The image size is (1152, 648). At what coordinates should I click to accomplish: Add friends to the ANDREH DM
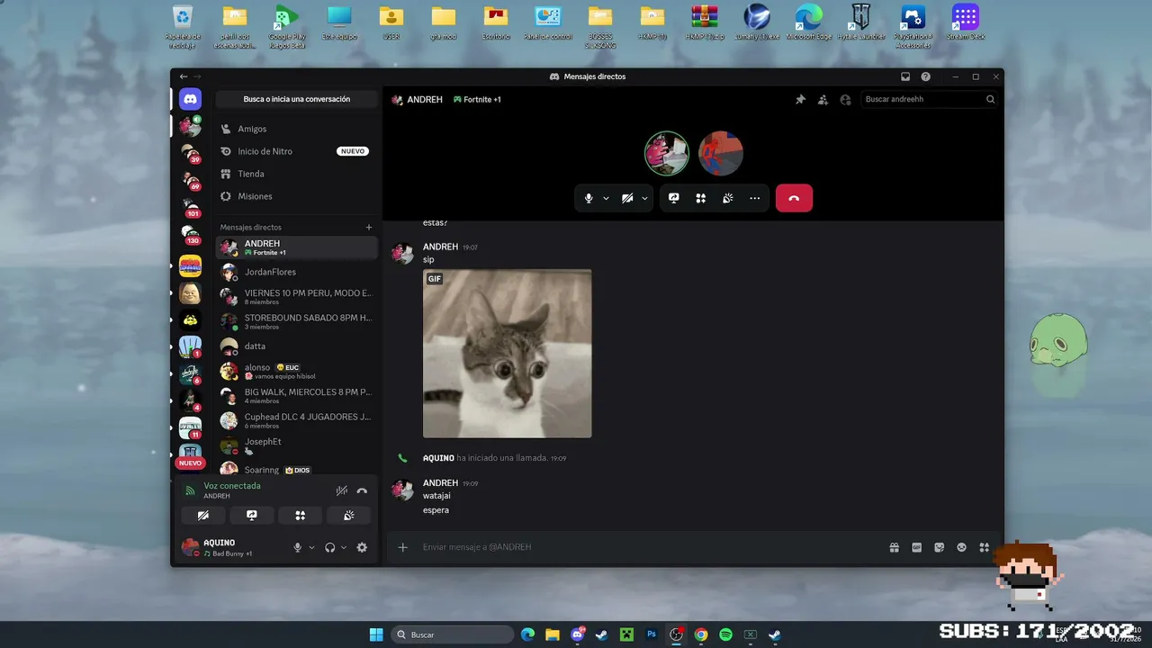(823, 100)
